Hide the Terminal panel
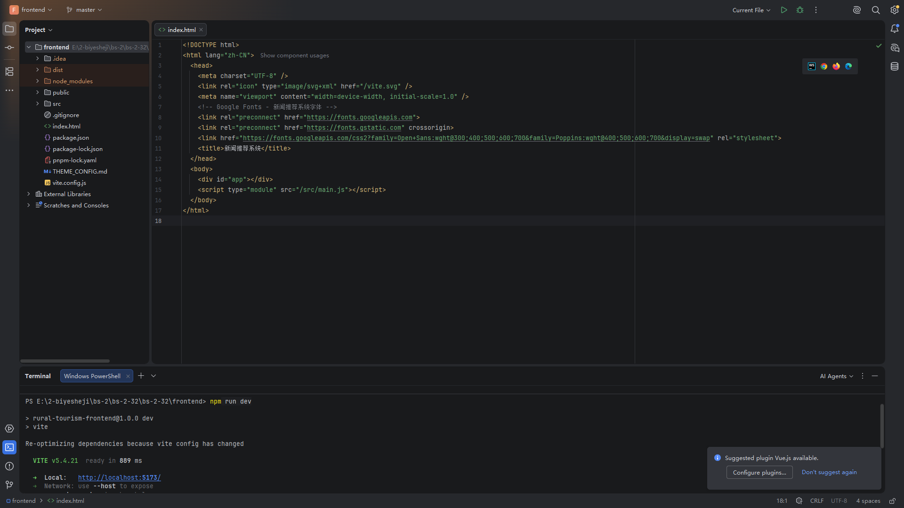The height and width of the screenshot is (508, 904). pos(875,376)
